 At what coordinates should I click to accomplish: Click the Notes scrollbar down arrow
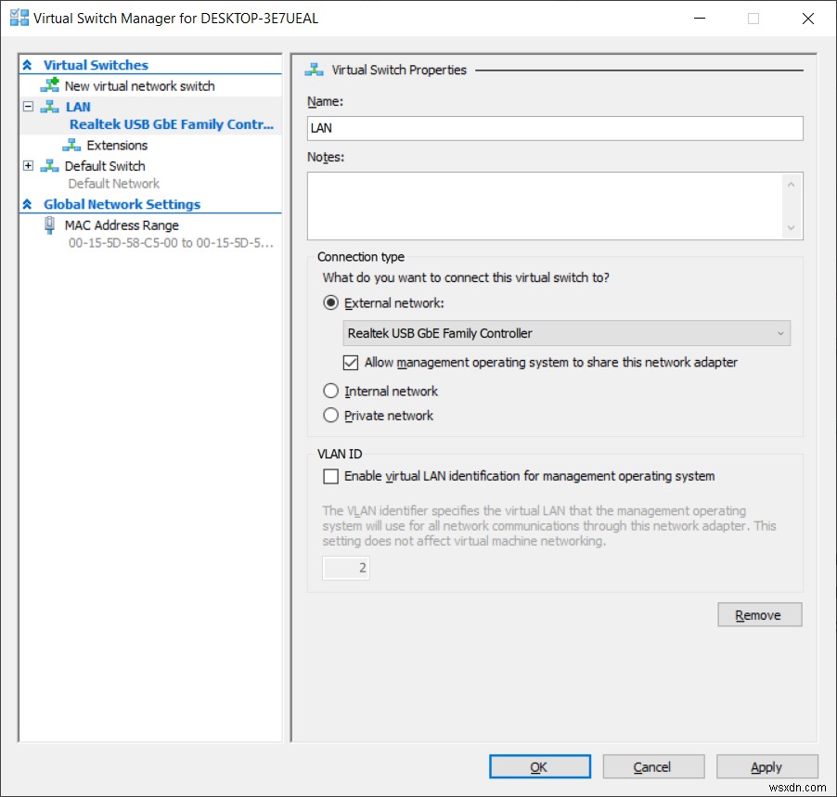pyautogui.click(x=792, y=228)
